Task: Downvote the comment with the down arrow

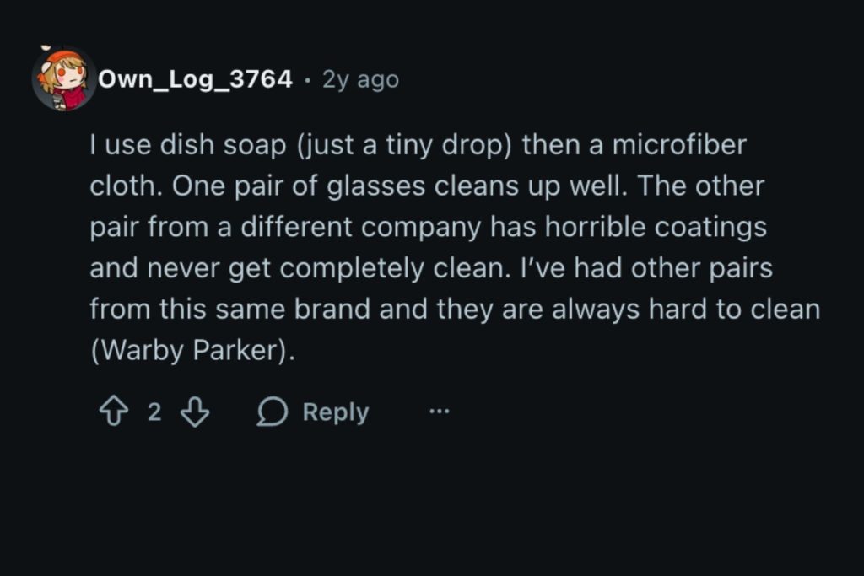Action: pos(195,412)
